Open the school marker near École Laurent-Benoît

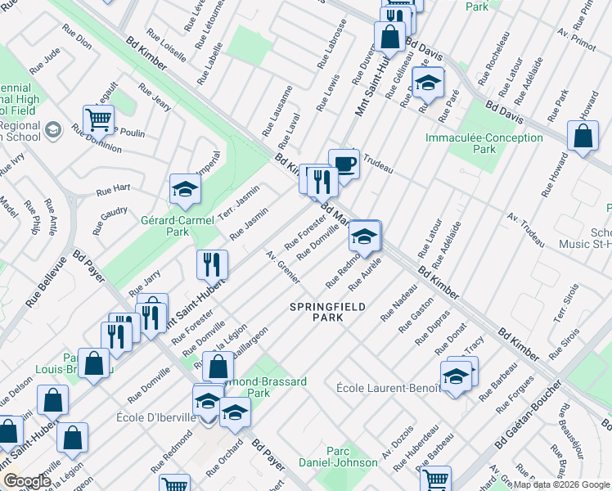457,377
